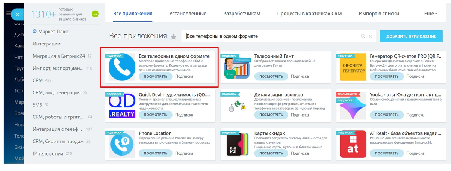Image resolution: width=451 pixels, height=171 pixels.
Task: Click Подписка under Youla, чаты Юла
Action: tap(415, 115)
